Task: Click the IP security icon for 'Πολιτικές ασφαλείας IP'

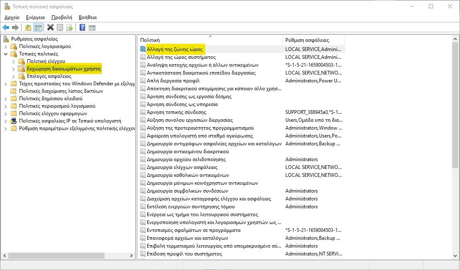Action: pyautogui.click(x=14, y=121)
